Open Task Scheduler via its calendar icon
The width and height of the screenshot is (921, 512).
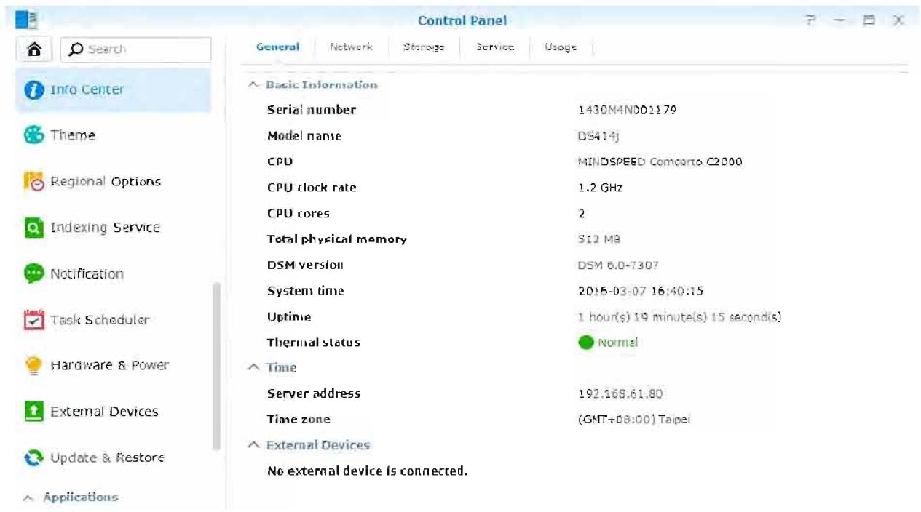pyautogui.click(x=33, y=320)
